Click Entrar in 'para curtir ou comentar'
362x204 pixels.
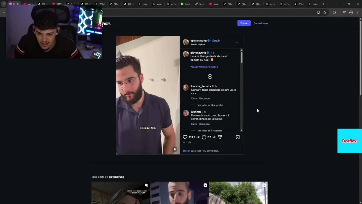click(186, 151)
